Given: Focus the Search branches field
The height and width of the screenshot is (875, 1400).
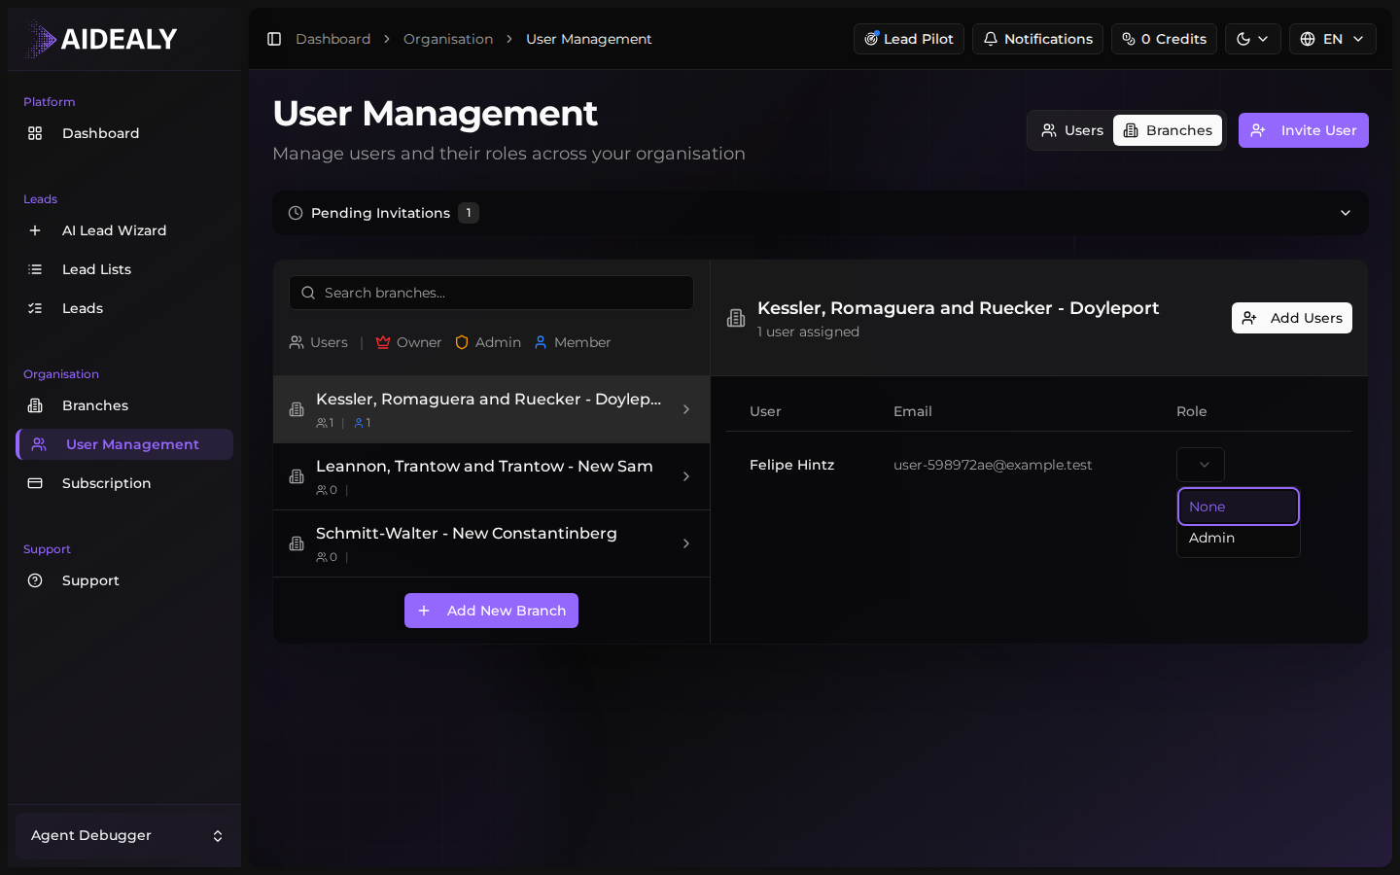Looking at the screenshot, I should (x=491, y=293).
